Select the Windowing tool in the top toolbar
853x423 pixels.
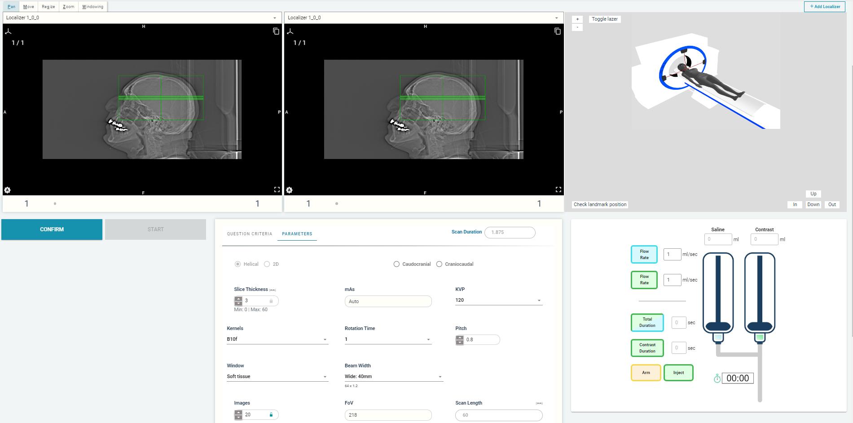[x=92, y=7]
